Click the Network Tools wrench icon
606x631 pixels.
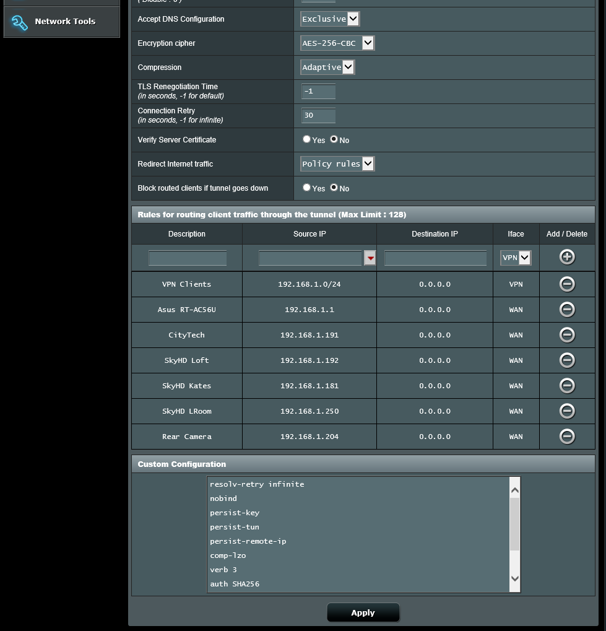click(x=19, y=22)
